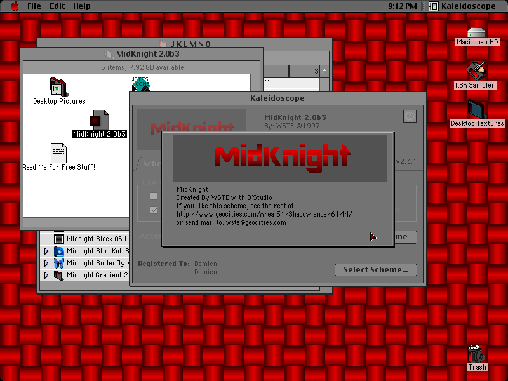Select the Macintosh HD drive icon
The height and width of the screenshot is (381, 508).
[x=477, y=32]
